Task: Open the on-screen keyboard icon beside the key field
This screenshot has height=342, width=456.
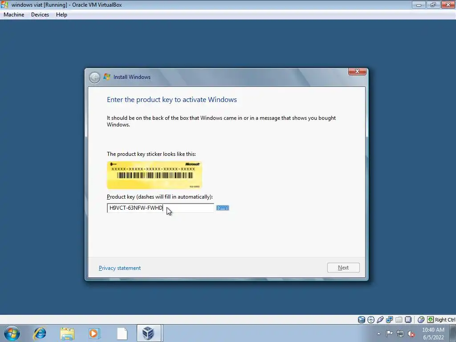Action: [x=223, y=208]
